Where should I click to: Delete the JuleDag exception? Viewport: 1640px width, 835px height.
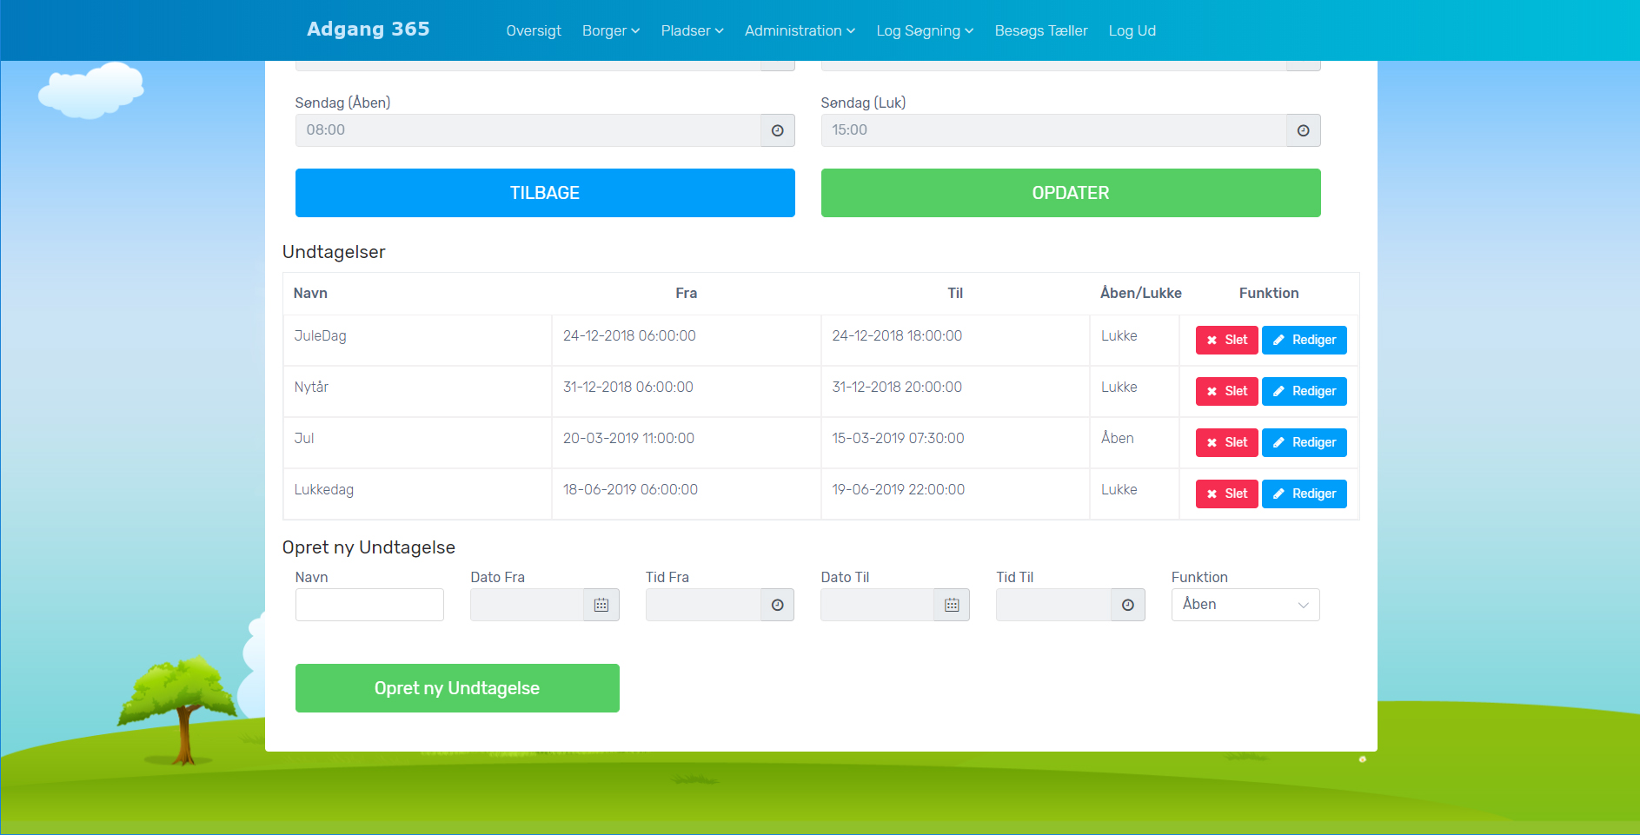point(1226,340)
